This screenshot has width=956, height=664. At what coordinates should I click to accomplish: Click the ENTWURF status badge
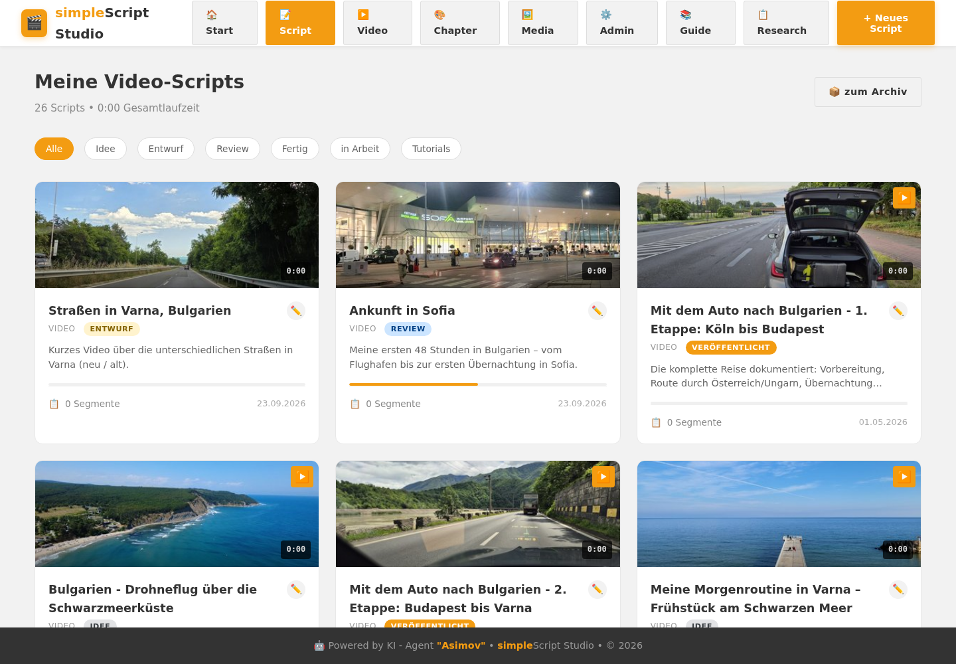coord(112,329)
